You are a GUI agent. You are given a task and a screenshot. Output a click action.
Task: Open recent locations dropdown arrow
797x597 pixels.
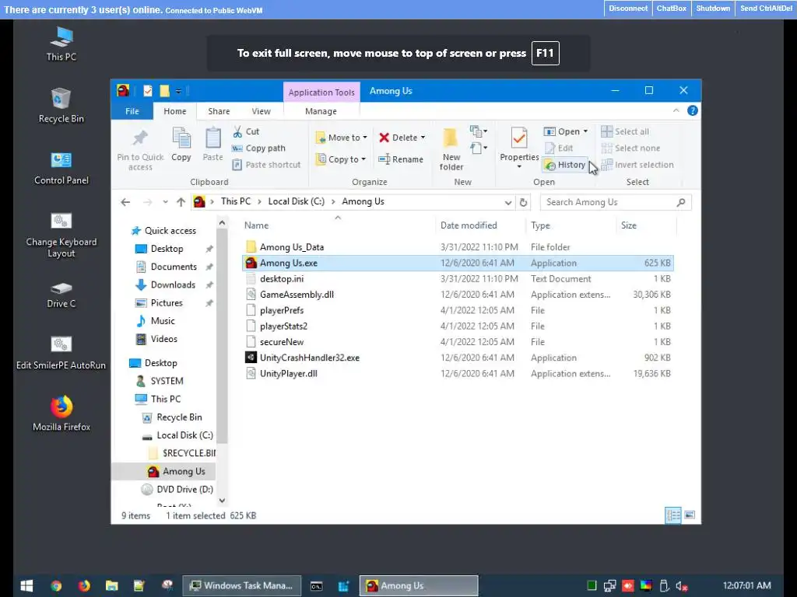[165, 202]
